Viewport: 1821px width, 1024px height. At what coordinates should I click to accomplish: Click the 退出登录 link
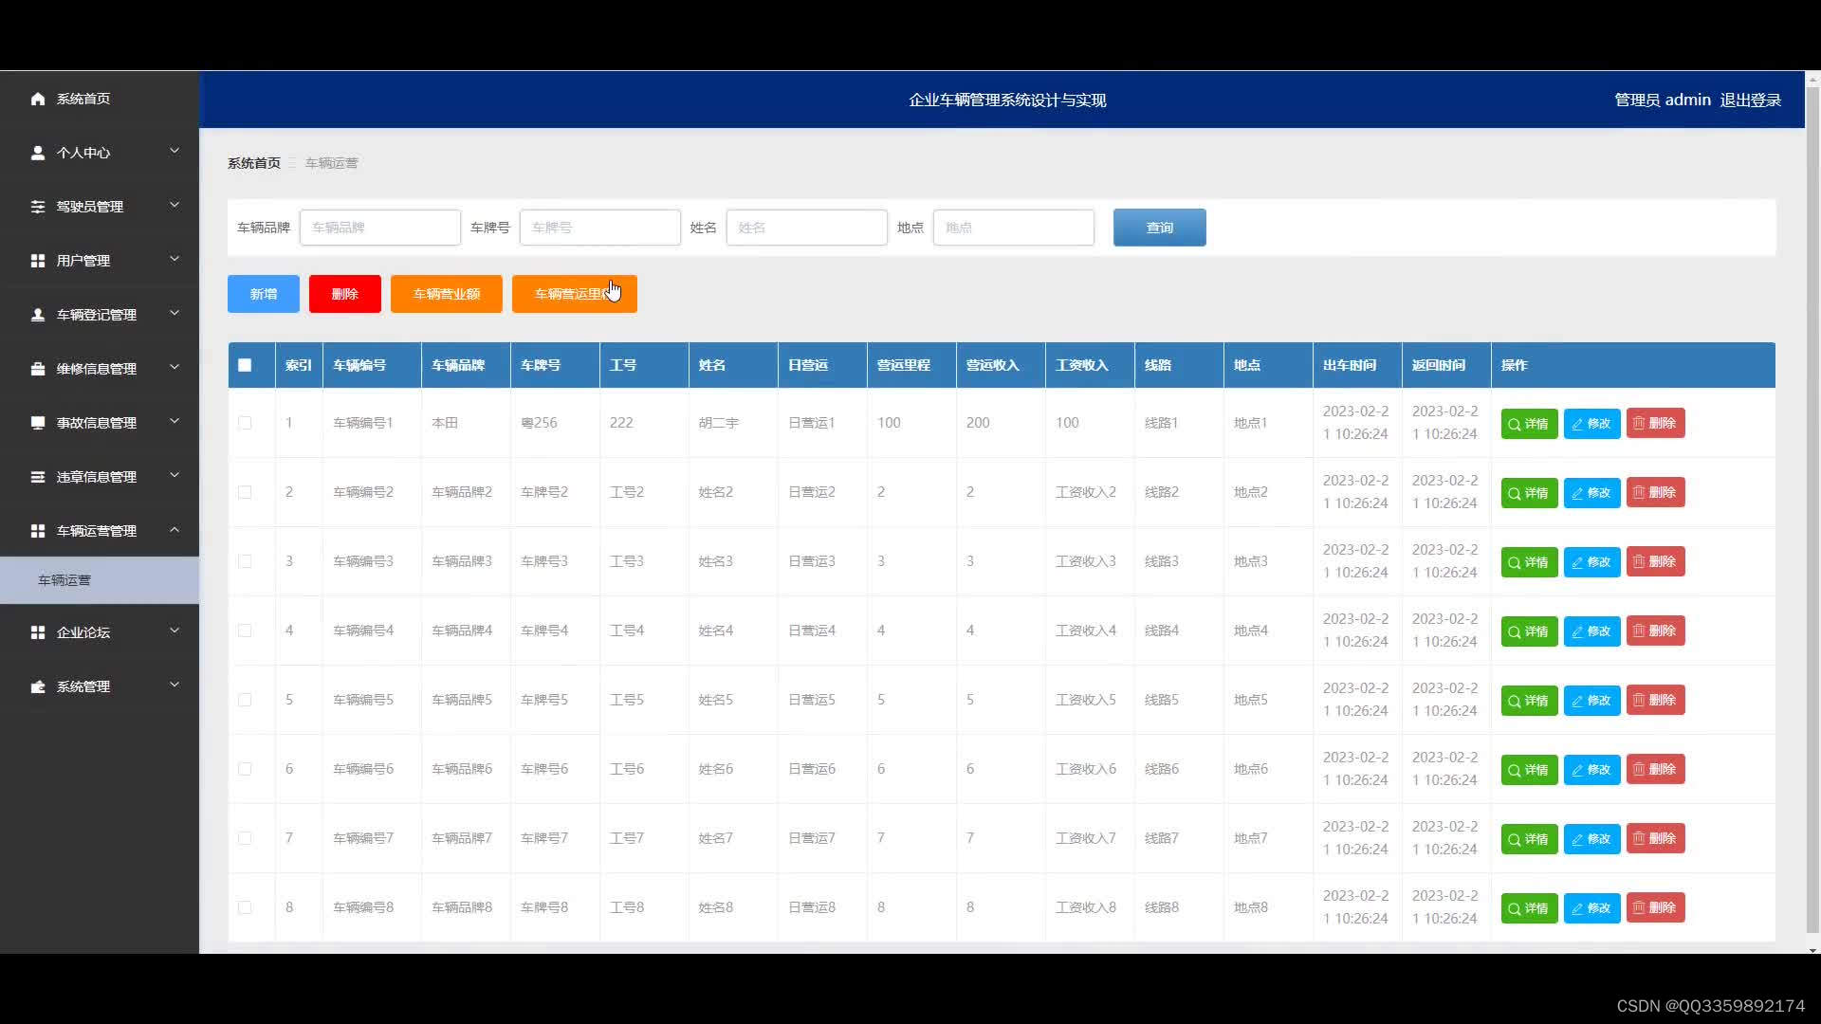tap(1751, 101)
